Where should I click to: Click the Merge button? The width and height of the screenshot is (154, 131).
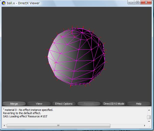(x=14, y=104)
